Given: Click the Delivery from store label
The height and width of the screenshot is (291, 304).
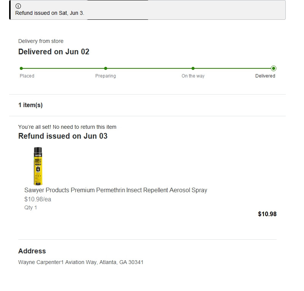Looking at the screenshot, I should coord(41,41).
